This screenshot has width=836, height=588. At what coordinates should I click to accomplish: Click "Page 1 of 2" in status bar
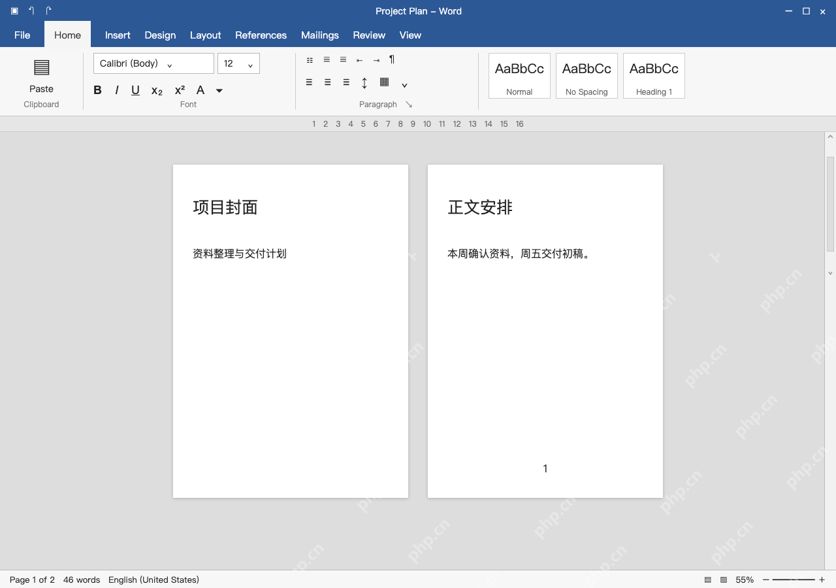pos(32,580)
